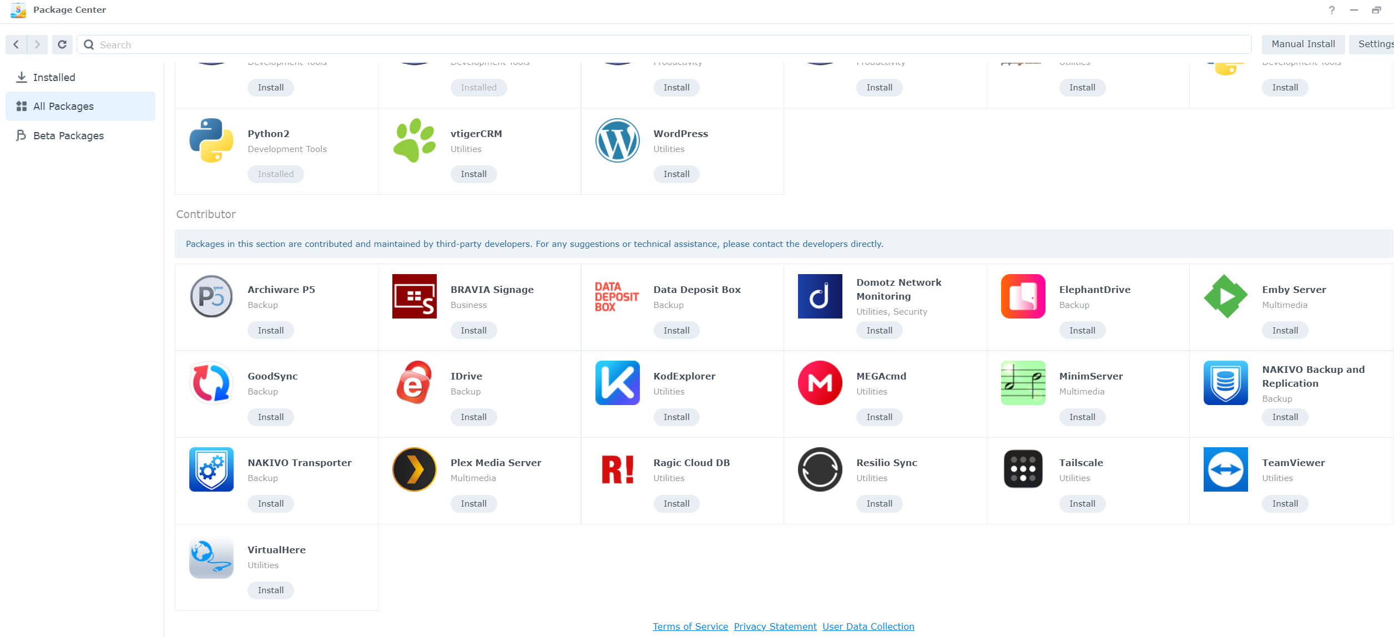Viewport: 1394px width, 637px height.
Task: Install IDrive
Action: 473,417
